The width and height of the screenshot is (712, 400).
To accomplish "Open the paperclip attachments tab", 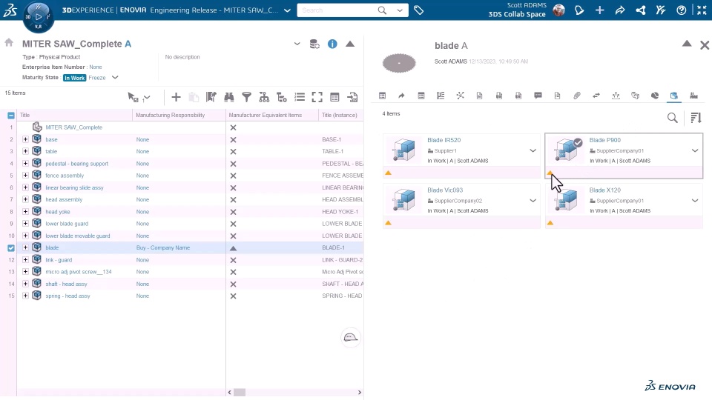I will [577, 96].
